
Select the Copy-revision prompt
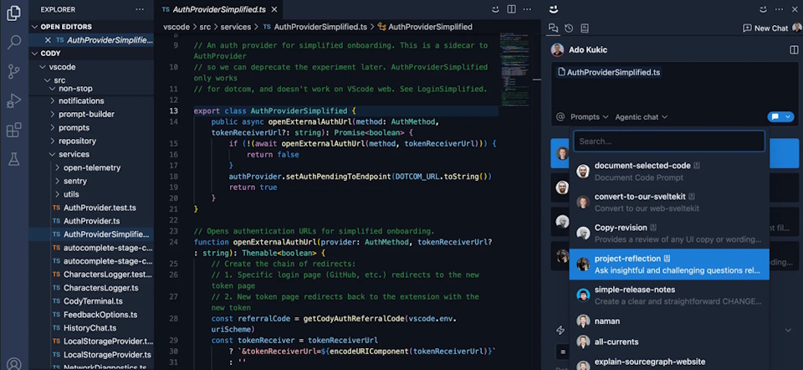[x=669, y=234]
